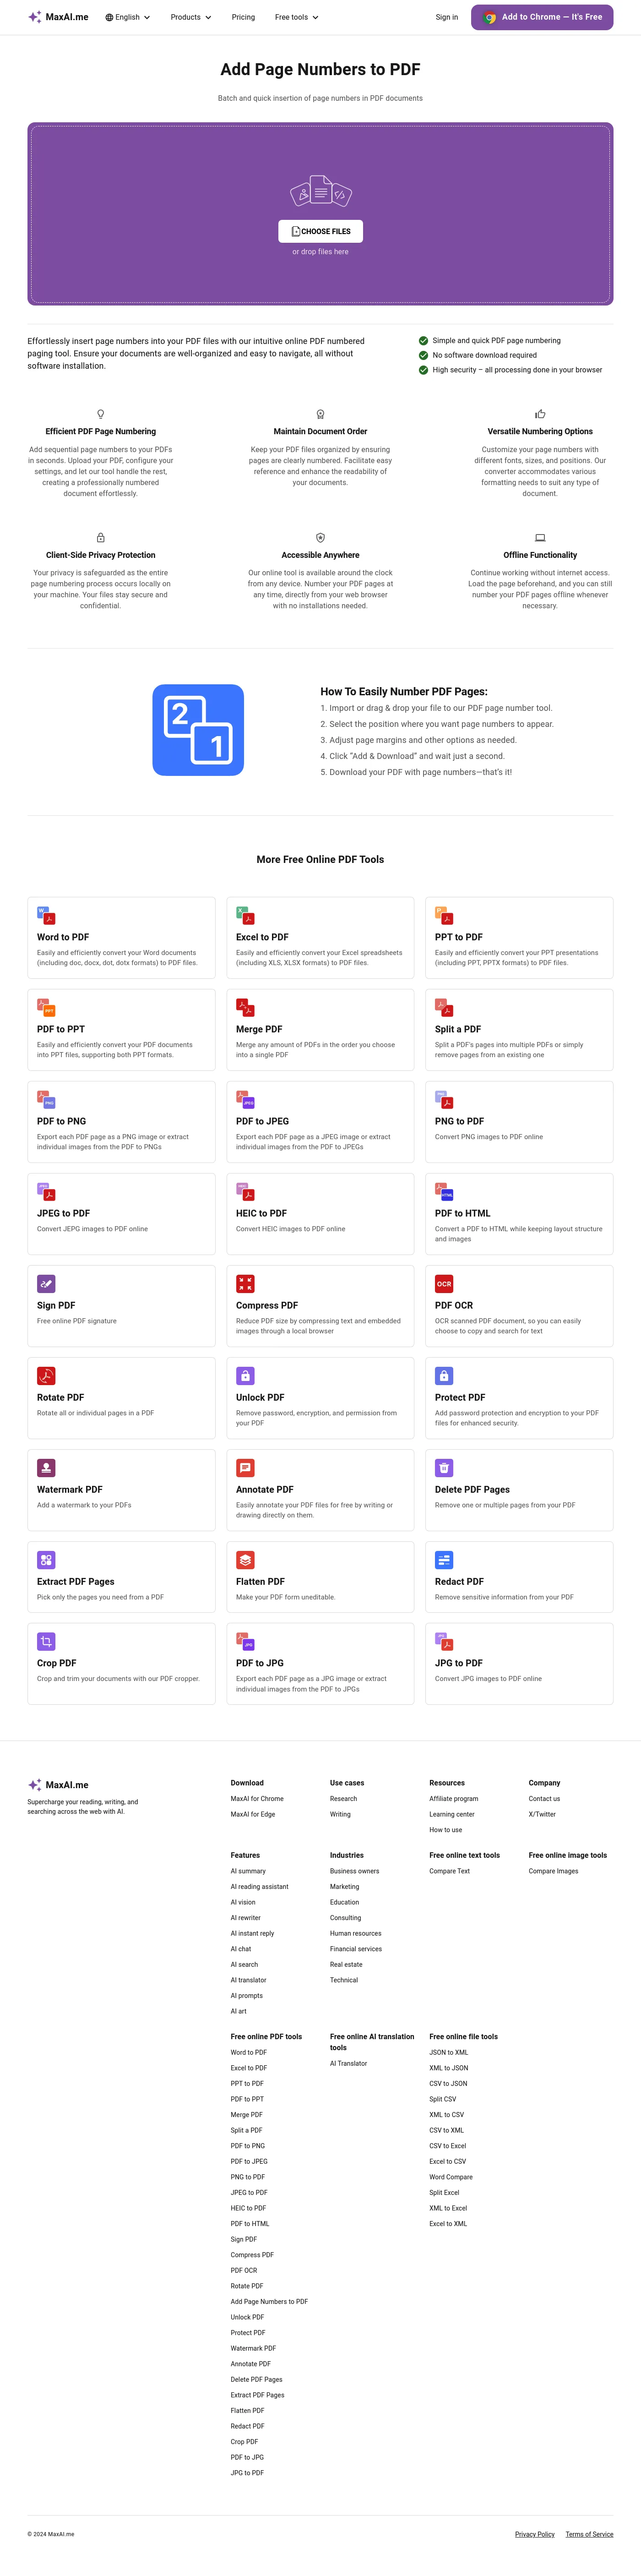The image size is (641, 2576).
Task: Click the Merge PDF card icon
Action: pos(245,1007)
